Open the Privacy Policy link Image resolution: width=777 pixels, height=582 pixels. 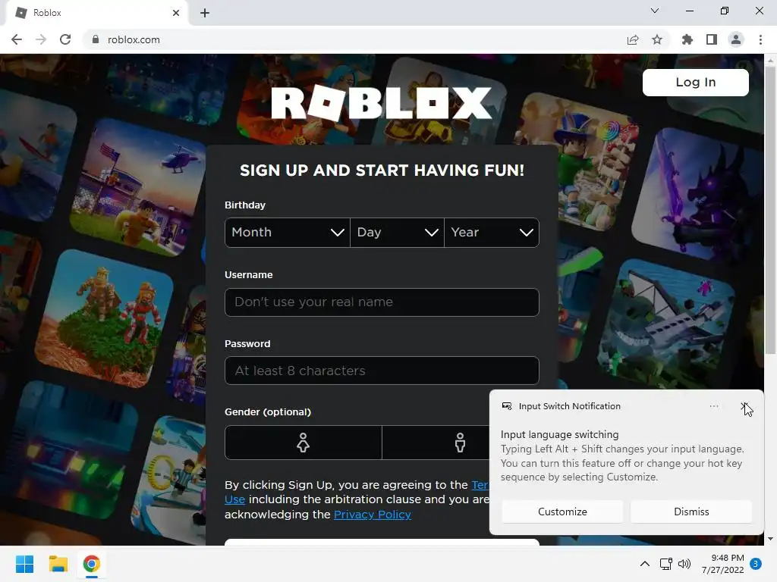[372, 515]
